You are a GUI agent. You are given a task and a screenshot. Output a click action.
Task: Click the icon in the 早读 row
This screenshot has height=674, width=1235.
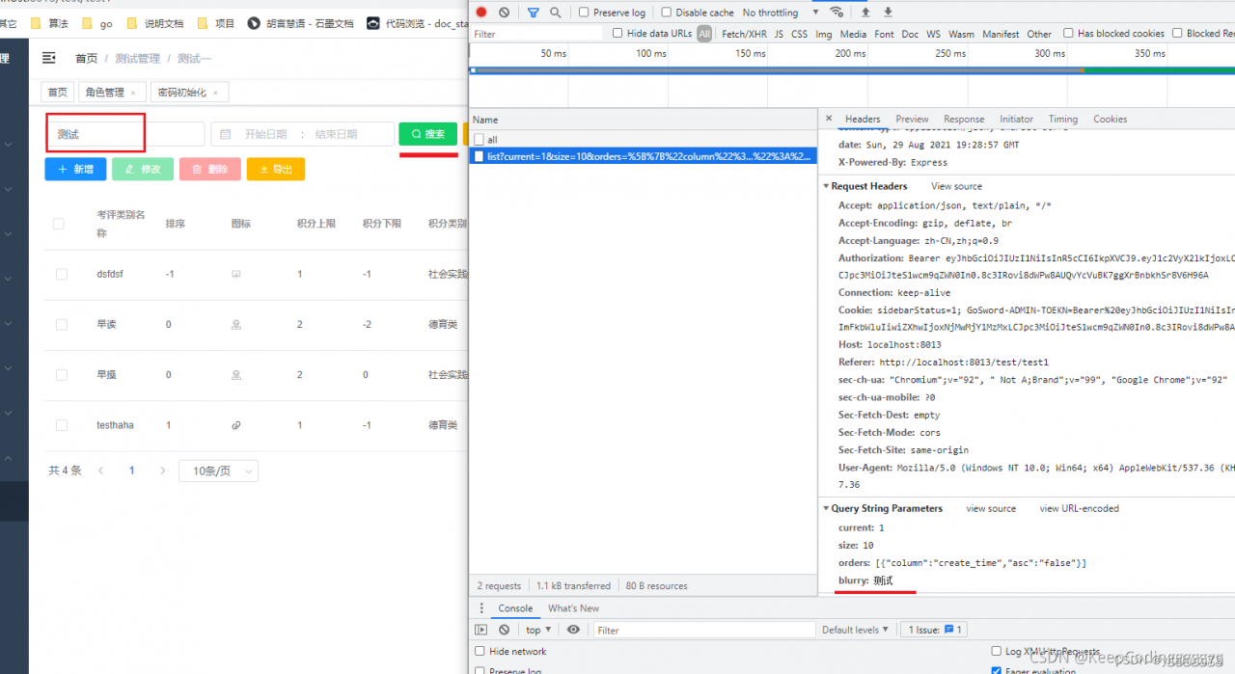pyautogui.click(x=236, y=325)
